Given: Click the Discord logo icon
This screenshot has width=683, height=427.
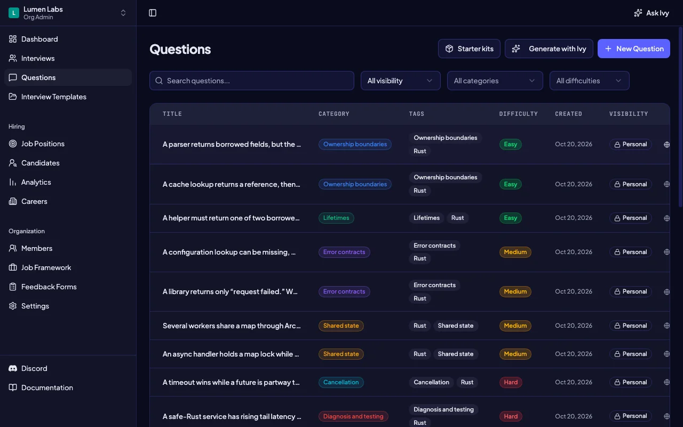Looking at the screenshot, I should pos(13,368).
